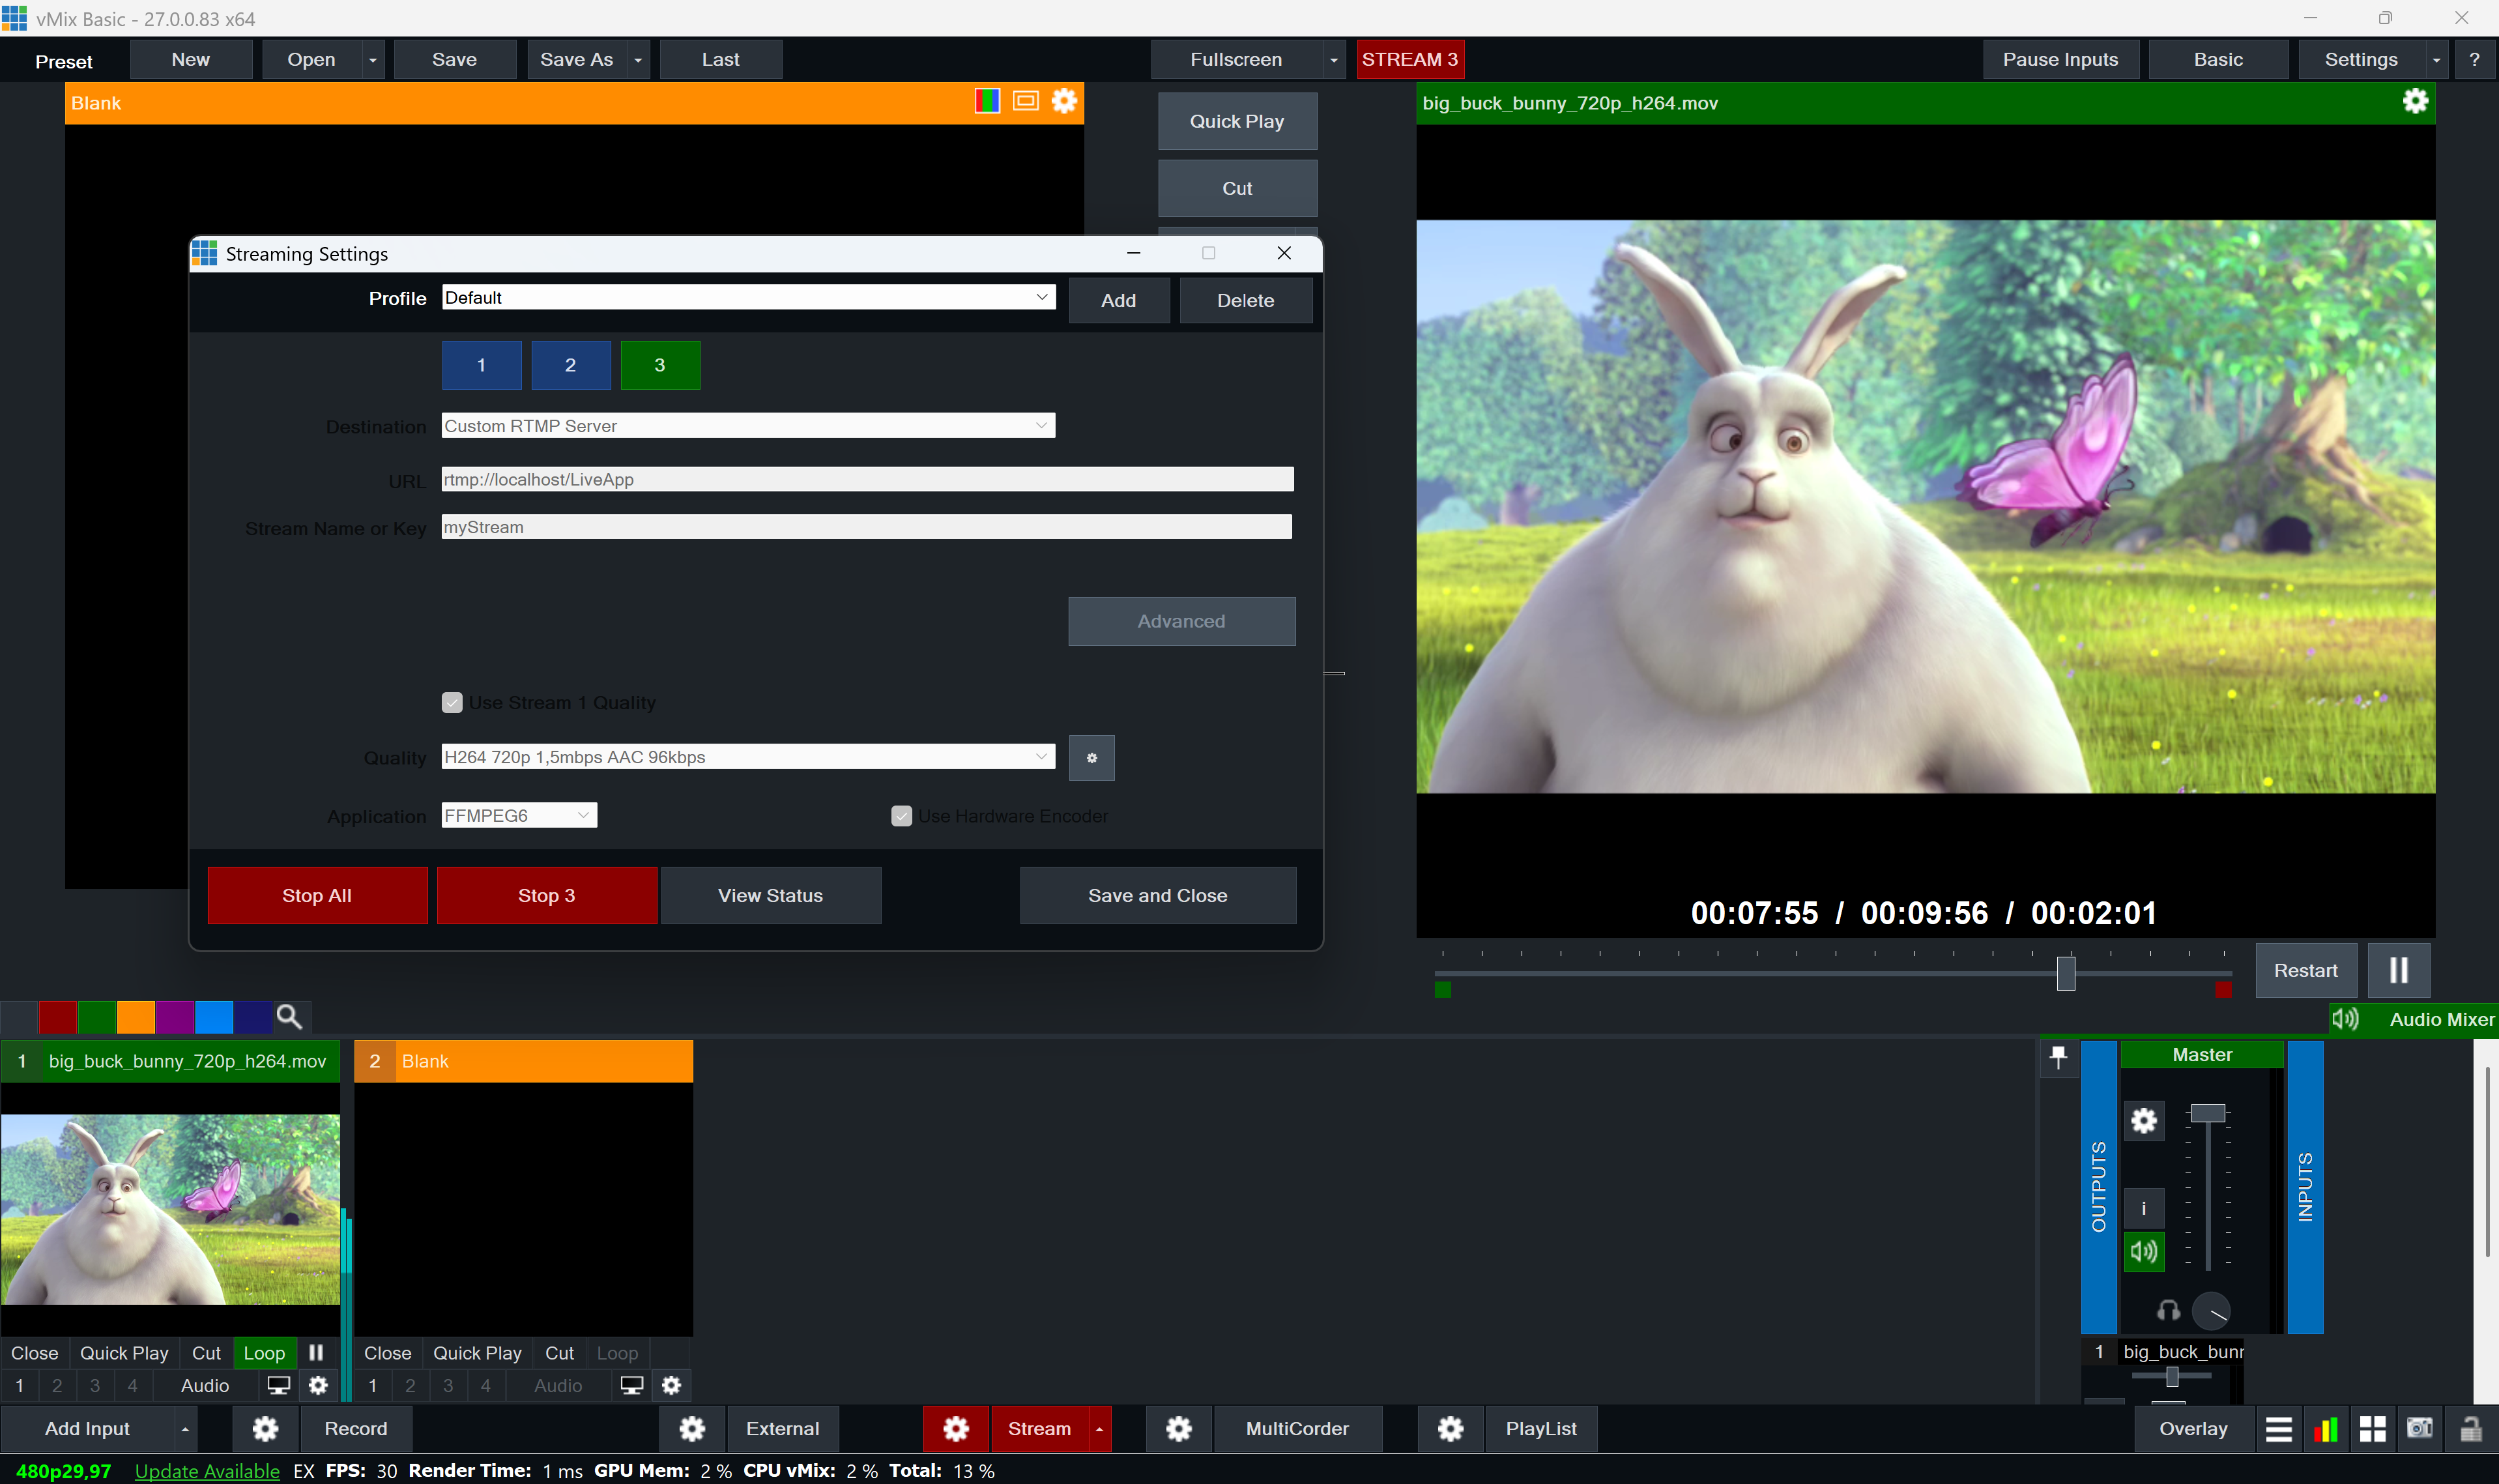Toggle the Record button
Image resolution: width=2499 pixels, height=1484 pixels.
[x=356, y=1429]
